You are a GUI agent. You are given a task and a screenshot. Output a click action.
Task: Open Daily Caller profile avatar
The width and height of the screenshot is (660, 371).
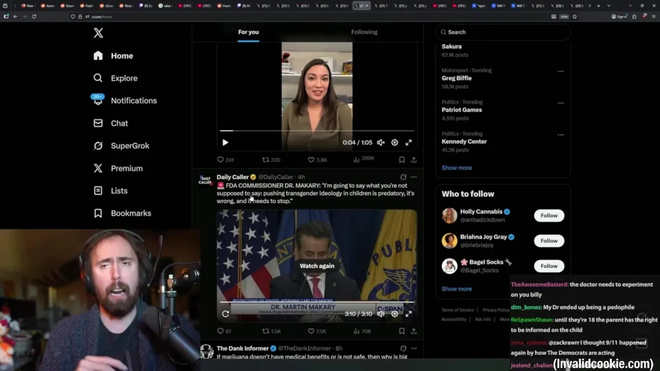click(x=205, y=180)
